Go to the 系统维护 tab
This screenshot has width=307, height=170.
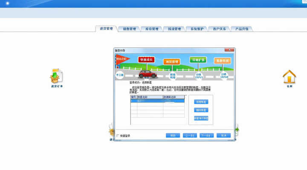(x=197, y=29)
